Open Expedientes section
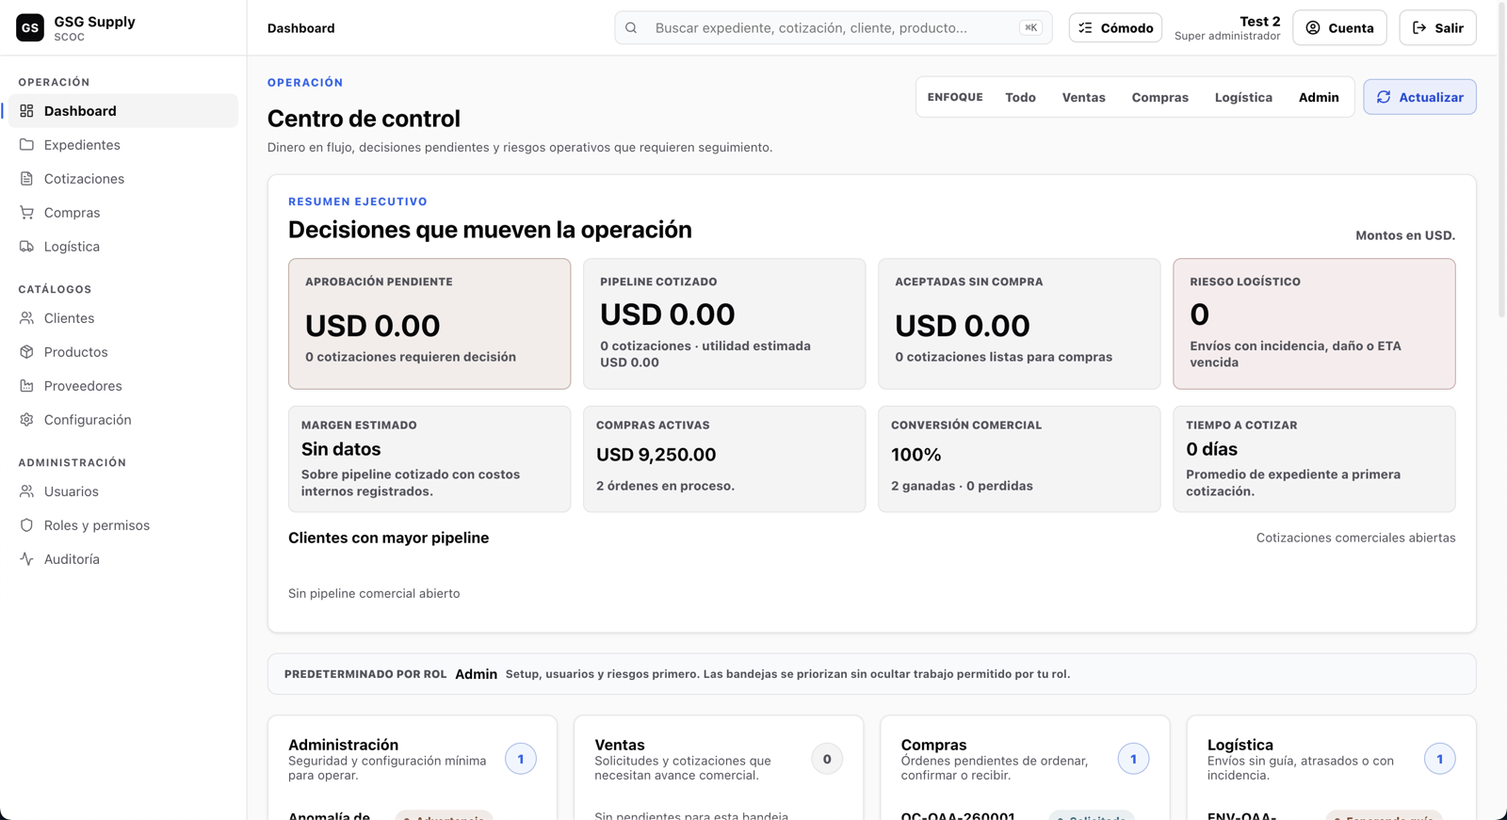This screenshot has width=1507, height=820. [x=123, y=145]
